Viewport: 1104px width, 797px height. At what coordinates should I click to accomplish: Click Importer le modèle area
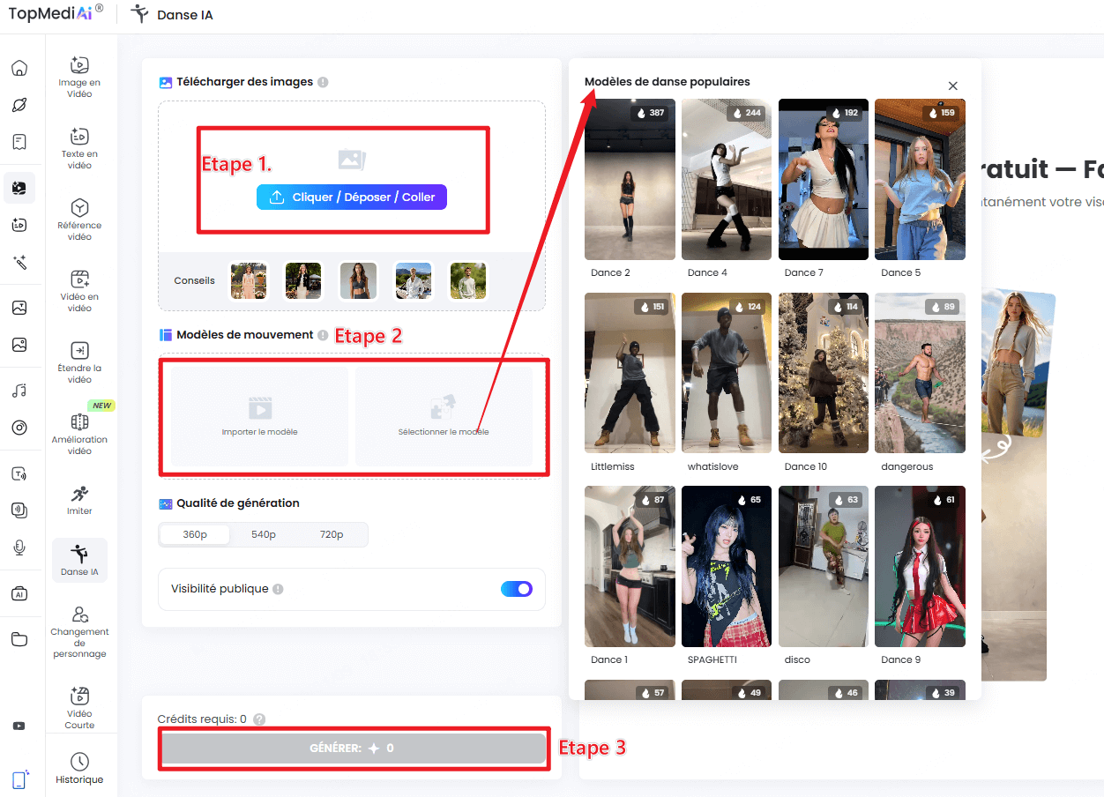click(x=257, y=416)
